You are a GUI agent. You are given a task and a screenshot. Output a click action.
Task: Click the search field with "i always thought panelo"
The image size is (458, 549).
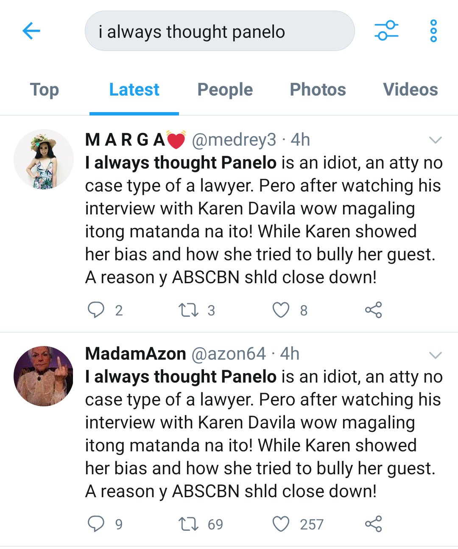pos(220,31)
